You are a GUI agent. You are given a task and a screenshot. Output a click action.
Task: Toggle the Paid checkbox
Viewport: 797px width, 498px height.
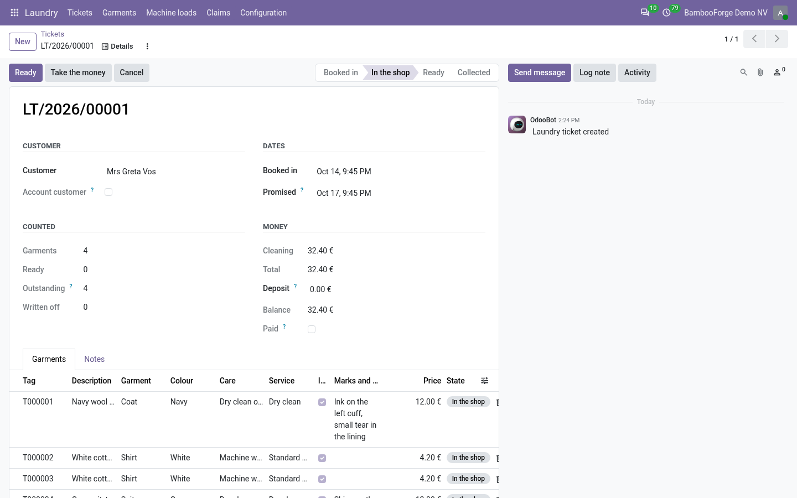[312, 329]
